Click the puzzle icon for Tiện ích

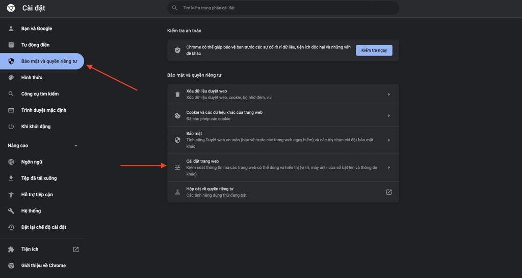[11, 249]
